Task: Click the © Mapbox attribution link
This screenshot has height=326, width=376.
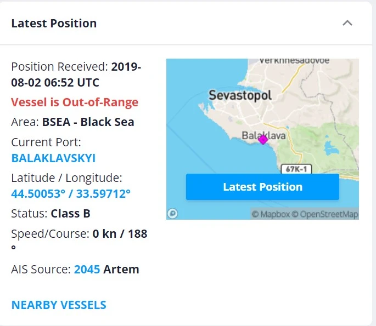Action: (x=270, y=214)
